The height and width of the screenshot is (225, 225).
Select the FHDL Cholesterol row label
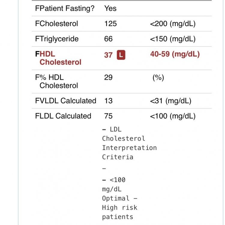(x=58, y=58)
